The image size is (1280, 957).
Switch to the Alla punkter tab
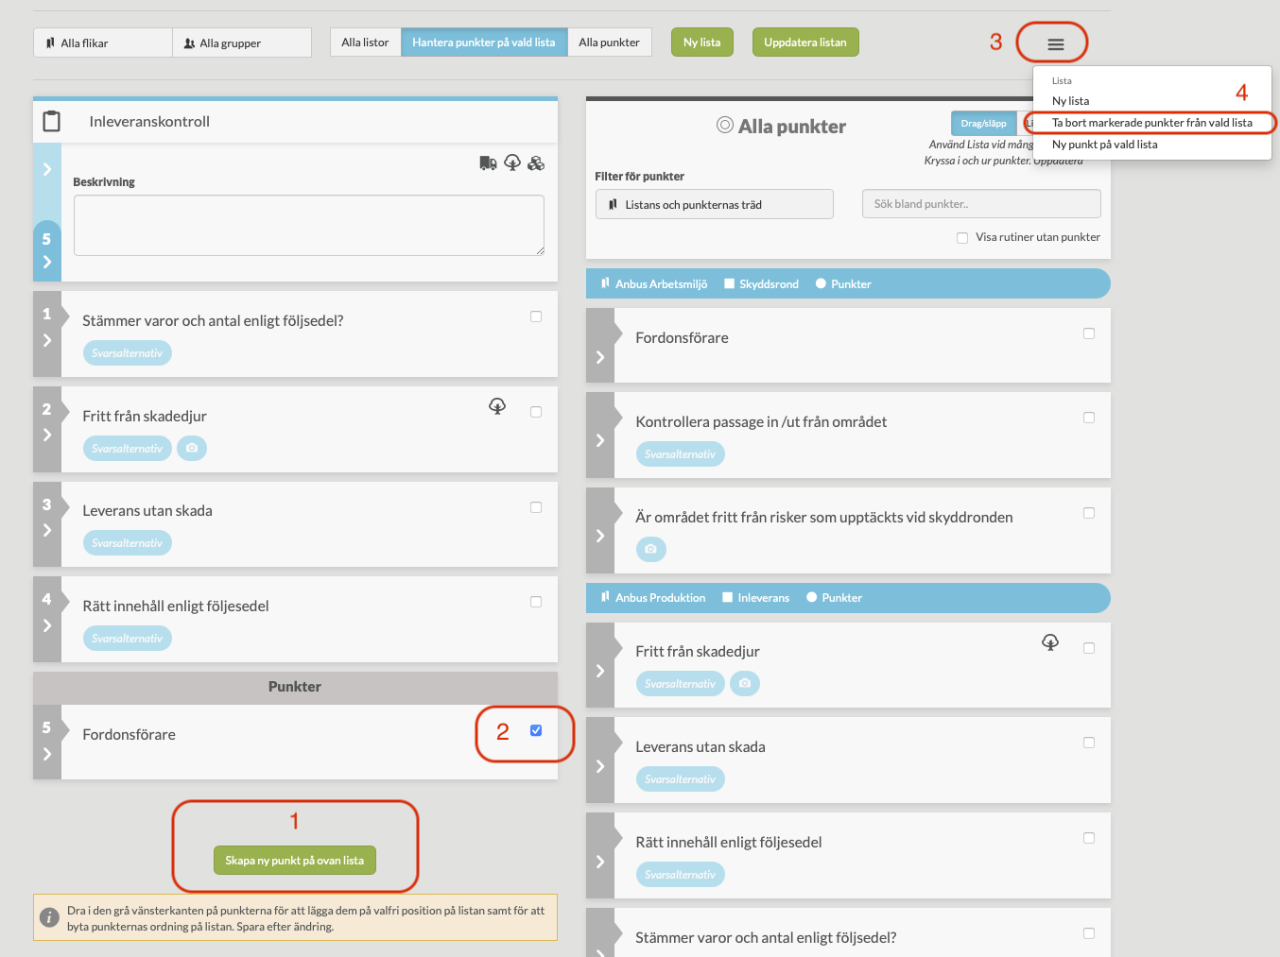(609, 43)
